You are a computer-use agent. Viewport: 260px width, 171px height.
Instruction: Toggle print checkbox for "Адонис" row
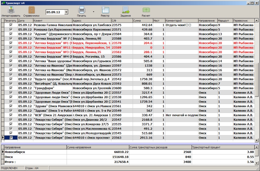point(11,34)
